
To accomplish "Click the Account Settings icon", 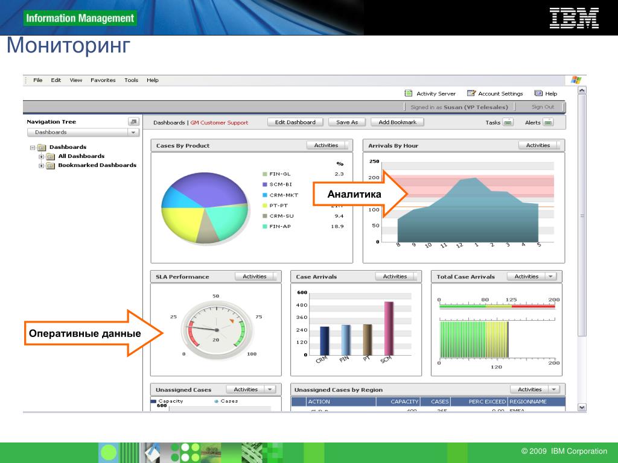I will pos(471,93).
